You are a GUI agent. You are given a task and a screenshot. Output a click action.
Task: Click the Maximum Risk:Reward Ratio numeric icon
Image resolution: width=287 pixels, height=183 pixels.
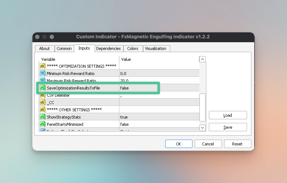pyautogui.click(x=42, y=81)
